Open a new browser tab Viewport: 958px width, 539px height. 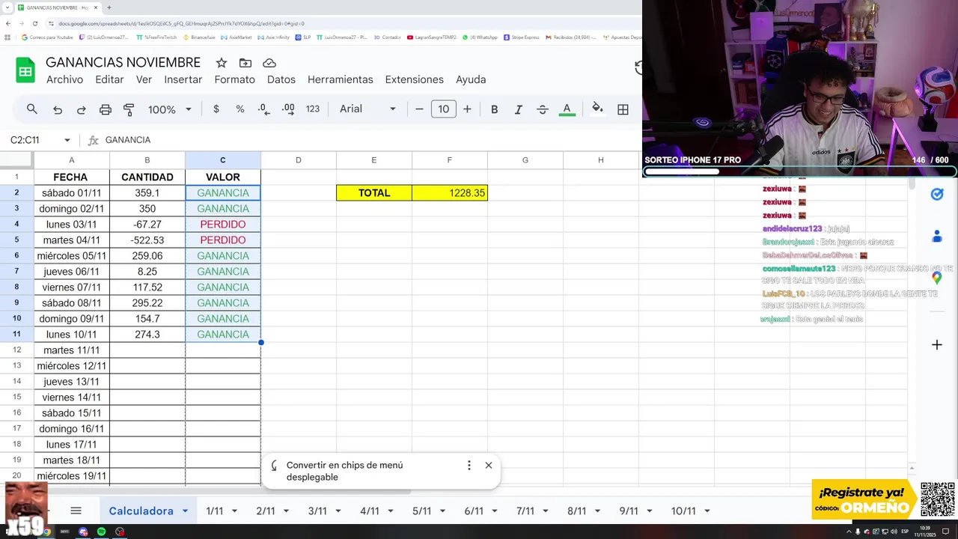pos(109,7)
